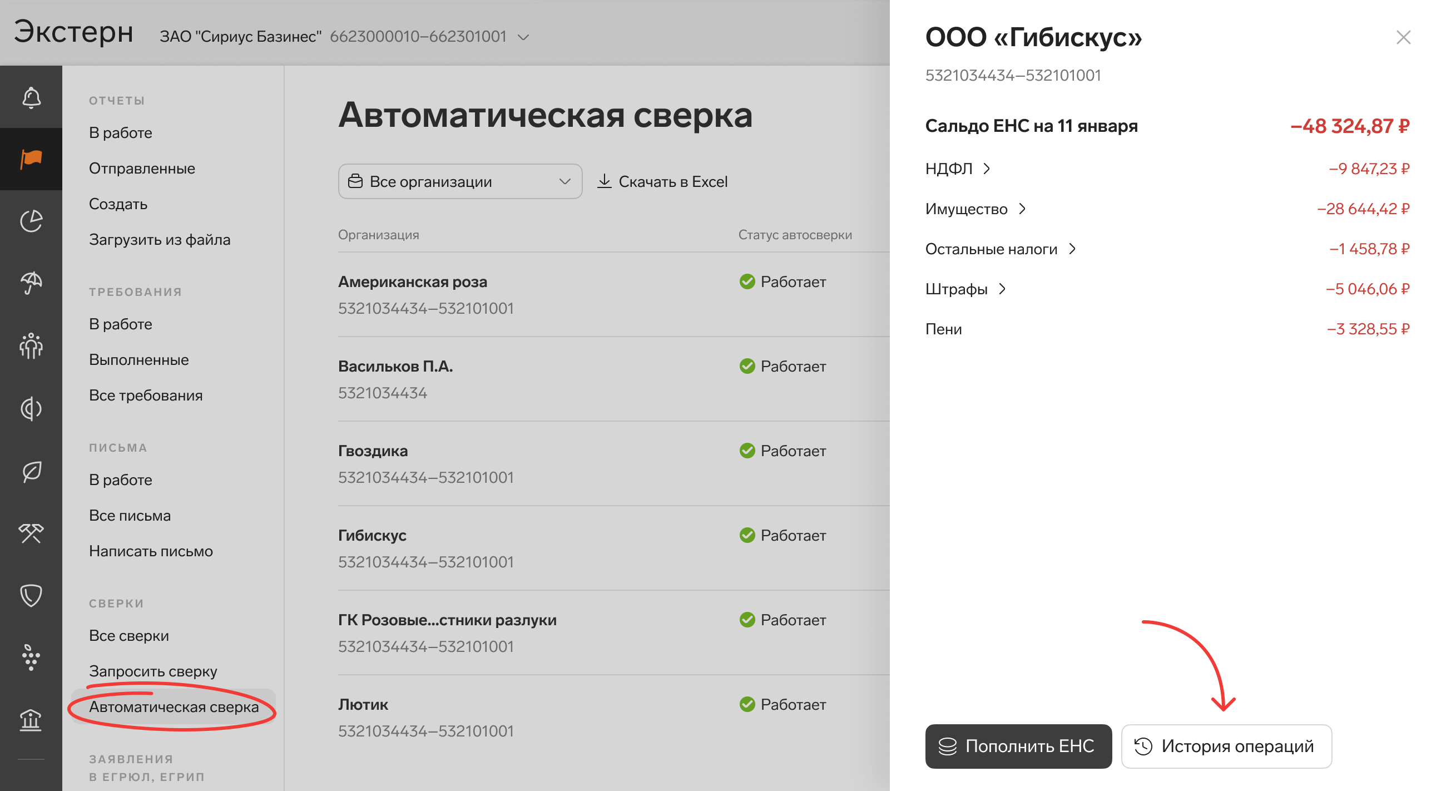Expand Имущество details
Screen dimensions: 1446x791
pos(975,209)
